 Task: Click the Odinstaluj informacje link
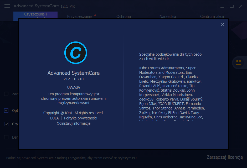tap(74, 123)
